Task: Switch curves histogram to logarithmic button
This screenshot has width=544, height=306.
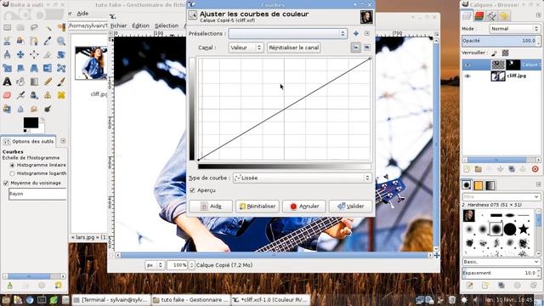Action: coord(367,48)
